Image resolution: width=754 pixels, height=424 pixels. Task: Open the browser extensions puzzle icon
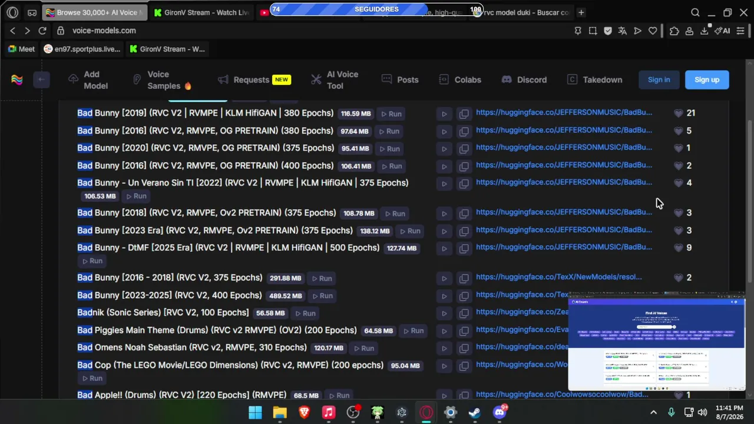[x=674, y=31]
